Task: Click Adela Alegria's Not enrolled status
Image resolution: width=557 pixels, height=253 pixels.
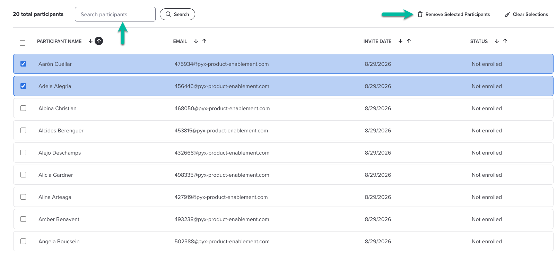Action: [487, 86]
